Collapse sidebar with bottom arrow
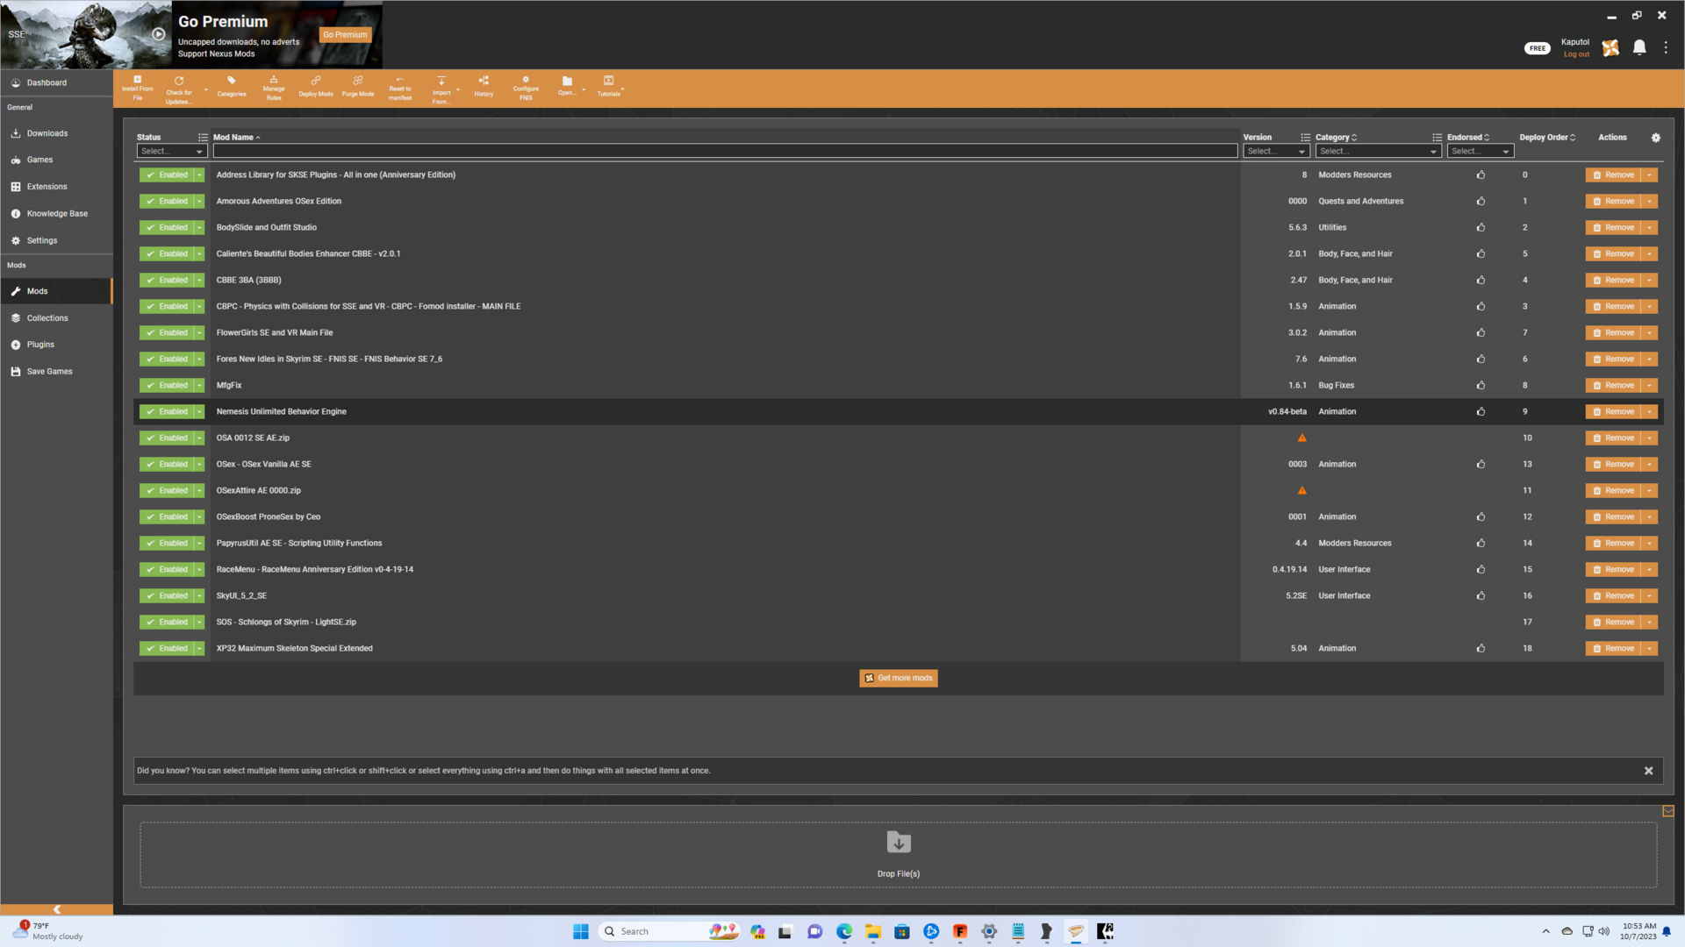 click(57, 909)
